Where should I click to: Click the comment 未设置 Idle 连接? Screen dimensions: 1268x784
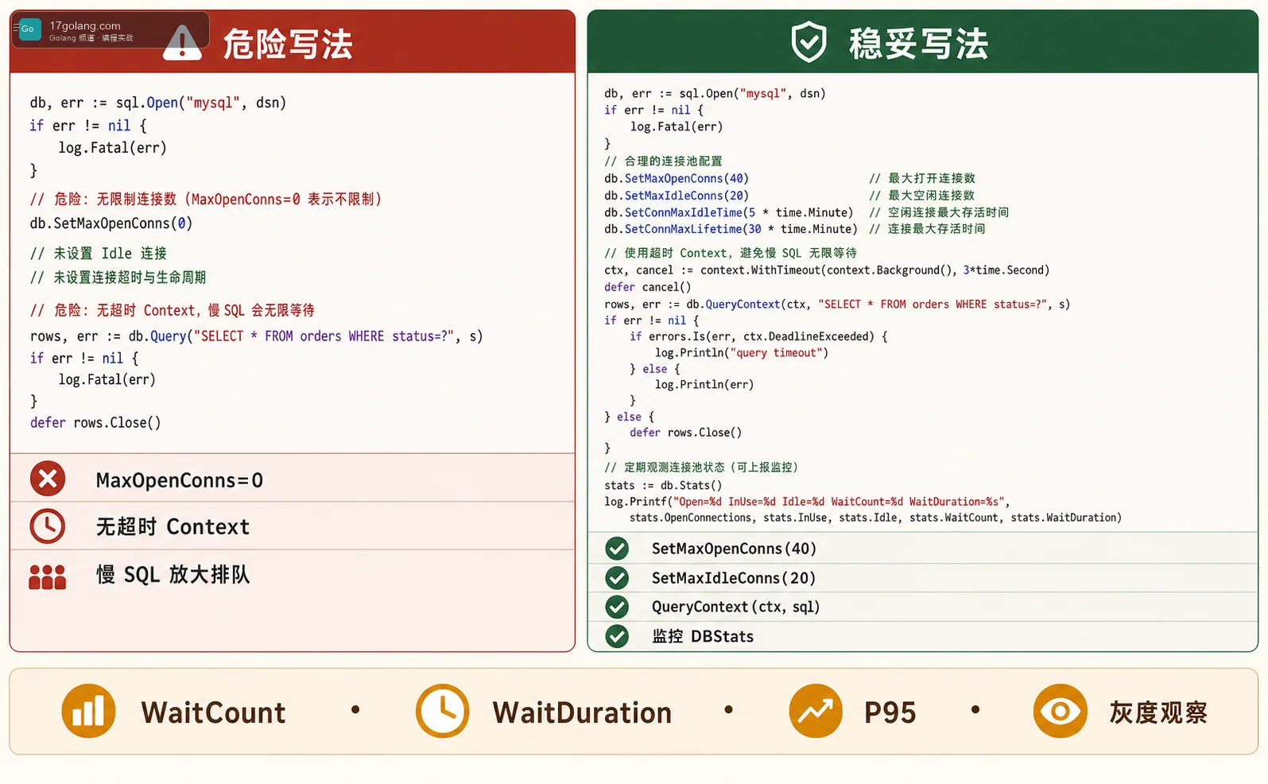click(x=99, y=254)
